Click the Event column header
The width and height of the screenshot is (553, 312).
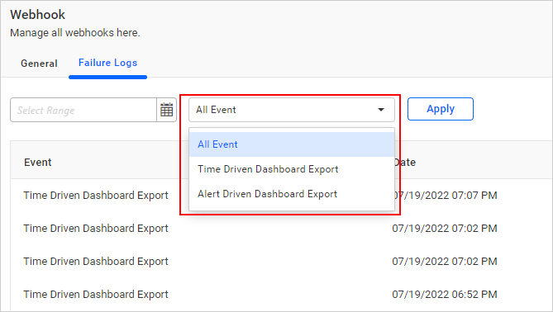[x=38, y=163]
